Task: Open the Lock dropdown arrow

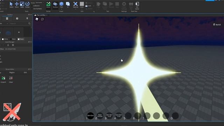Action: click(94, 6)
